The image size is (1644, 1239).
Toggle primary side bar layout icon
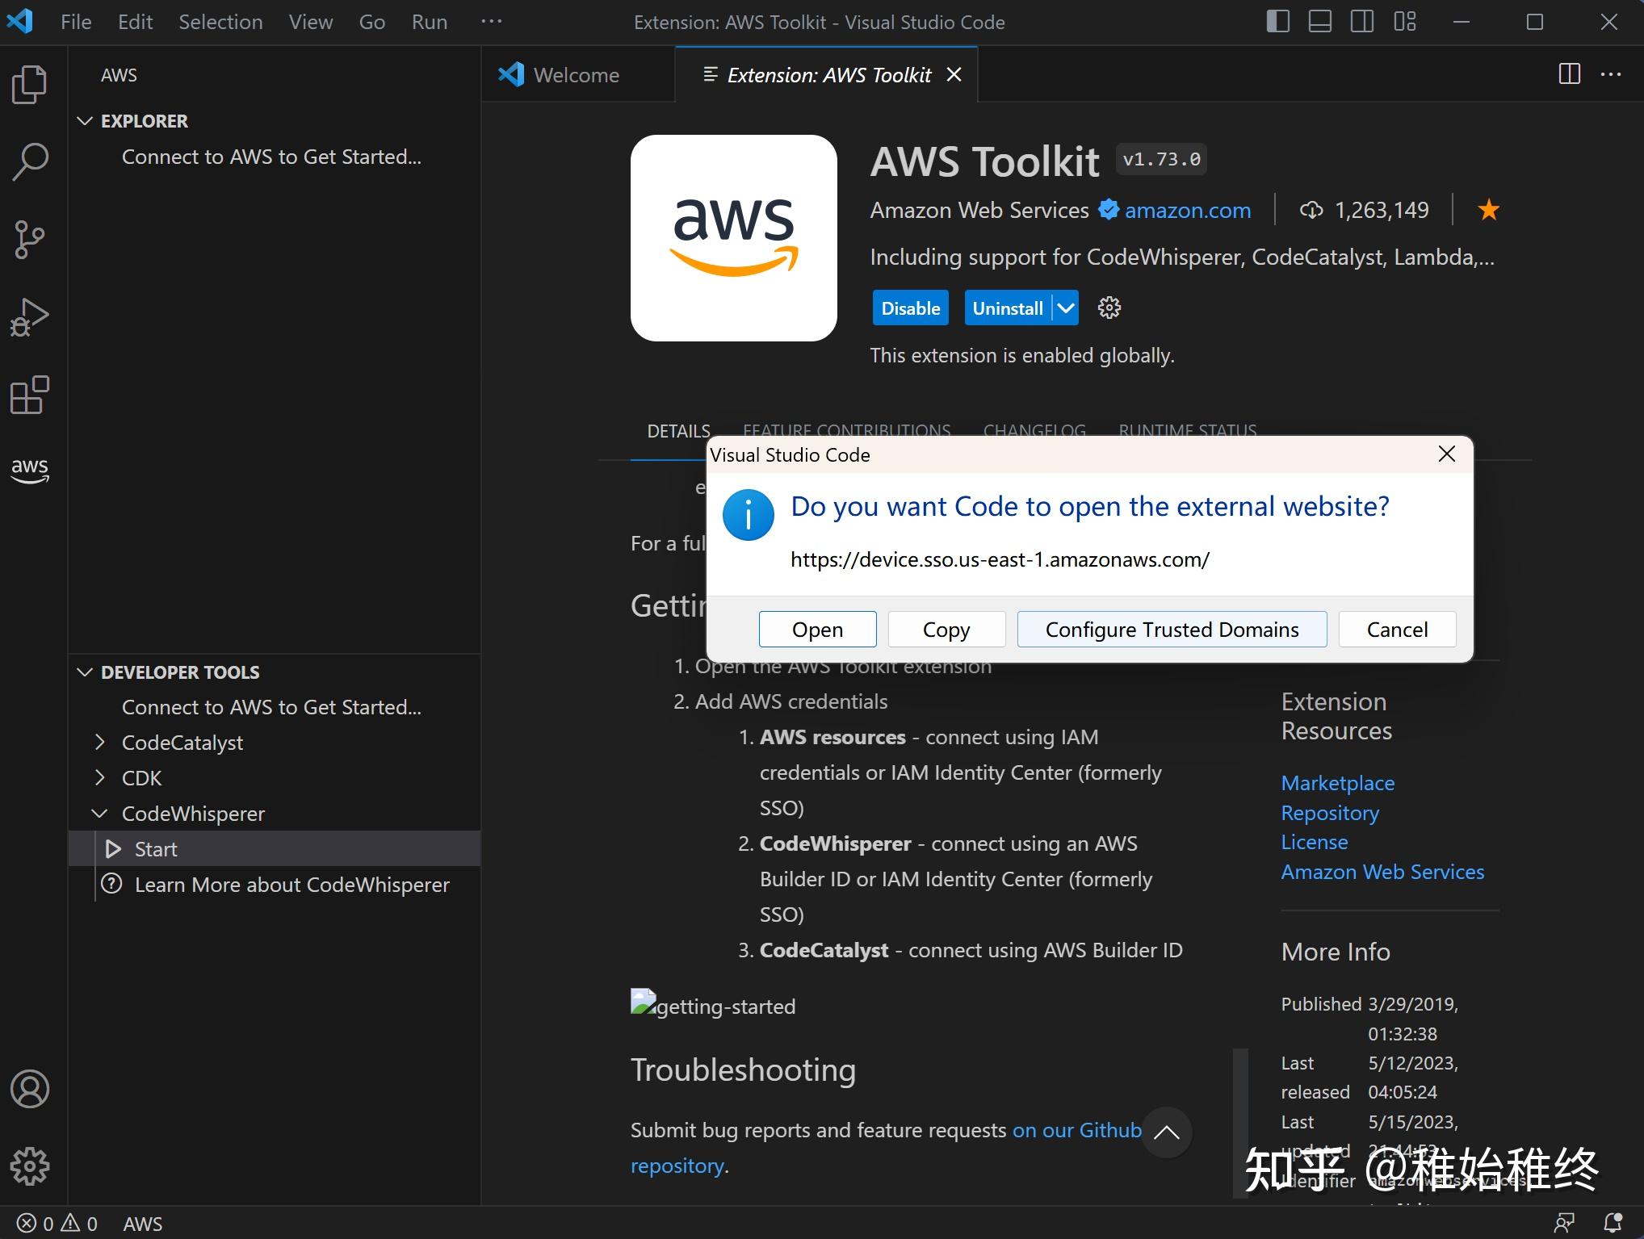point(1277,22)
